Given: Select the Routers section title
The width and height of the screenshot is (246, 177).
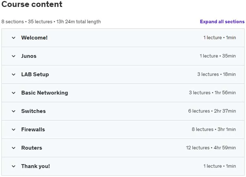Looking at the screenshot, I should (x=32, y=148).
